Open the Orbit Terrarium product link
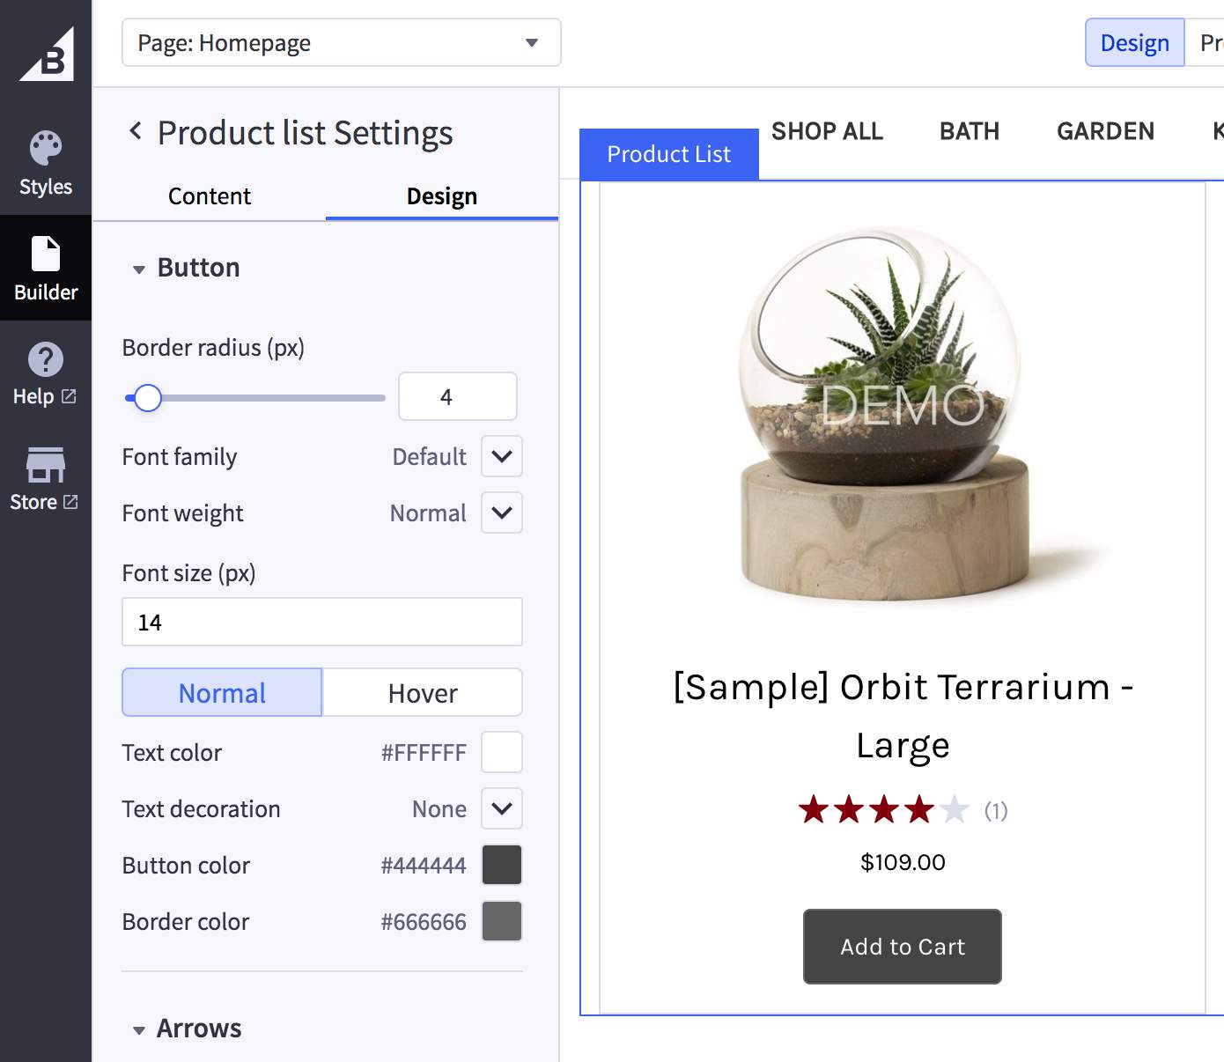 tap(903, 715)
